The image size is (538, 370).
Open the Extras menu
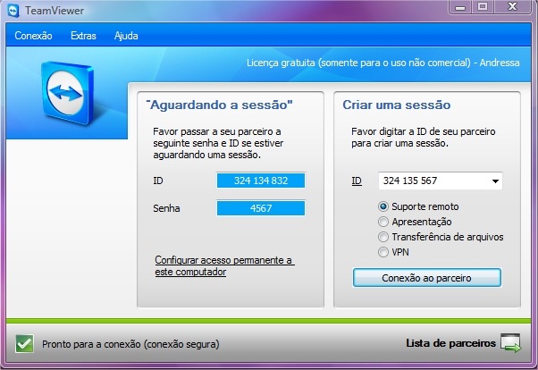(x=83, y=36)
